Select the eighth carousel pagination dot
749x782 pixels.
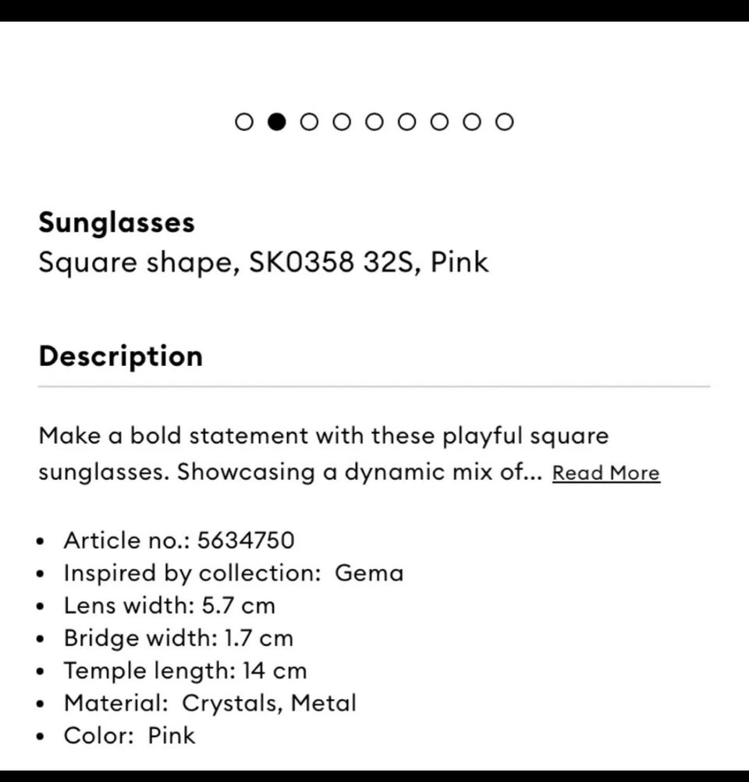pos(472,122)
